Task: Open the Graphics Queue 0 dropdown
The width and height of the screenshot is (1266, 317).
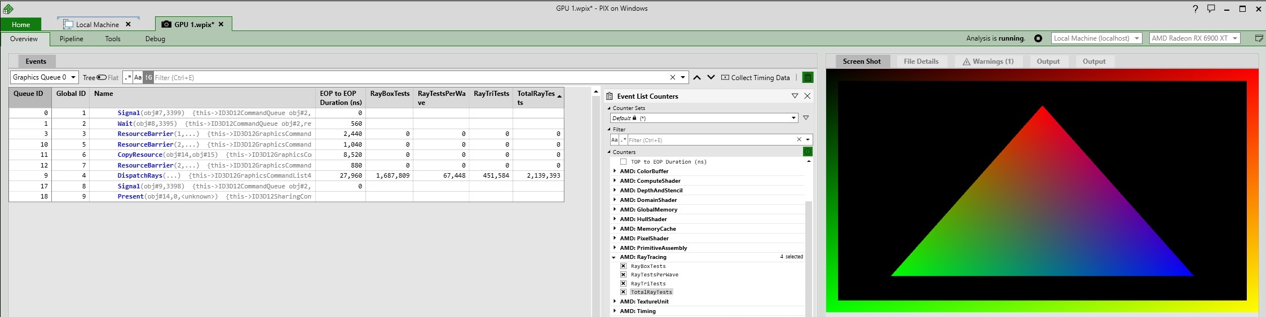Action: pos(44,77)
